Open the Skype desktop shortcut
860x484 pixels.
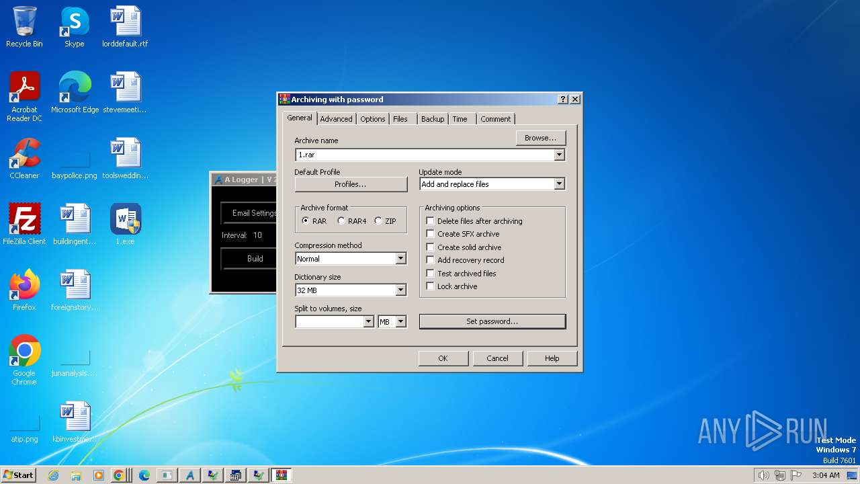(75, 27)
